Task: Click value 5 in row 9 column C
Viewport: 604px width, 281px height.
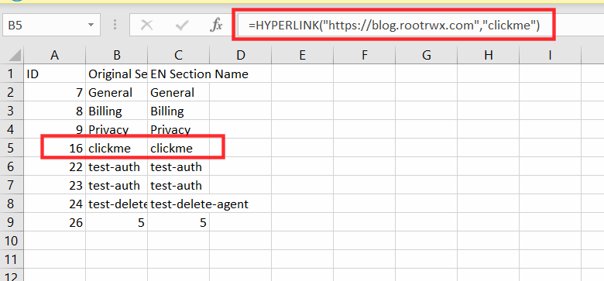Action: click(178, 222)
